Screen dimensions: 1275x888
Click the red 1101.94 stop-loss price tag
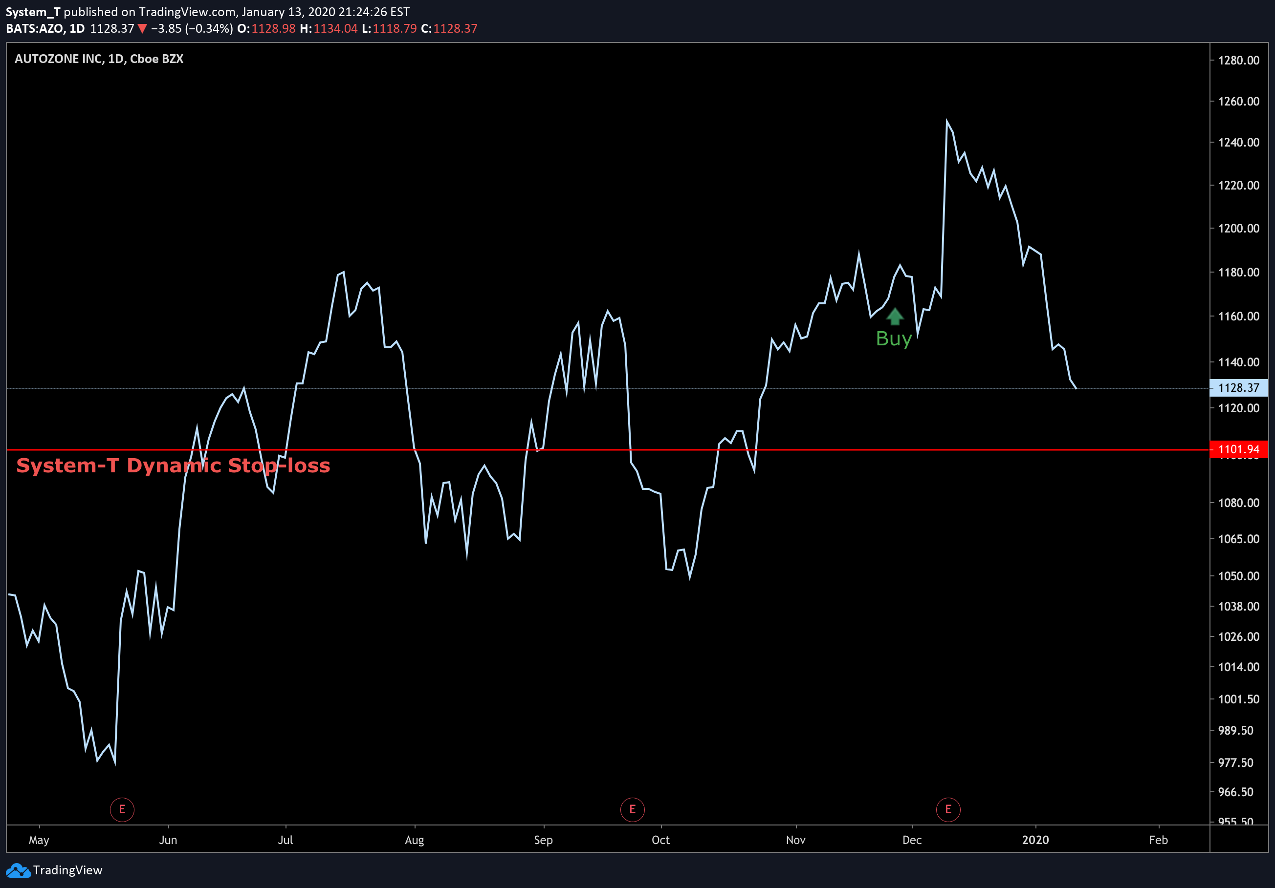tap(1238, 449)
